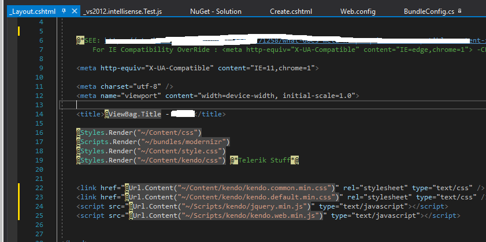
Task: Click line number 25 in the gutter
Action: [39, 215]
